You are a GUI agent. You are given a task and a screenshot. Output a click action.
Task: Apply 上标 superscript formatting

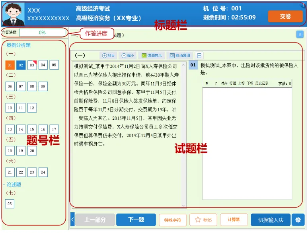point(242,83)
